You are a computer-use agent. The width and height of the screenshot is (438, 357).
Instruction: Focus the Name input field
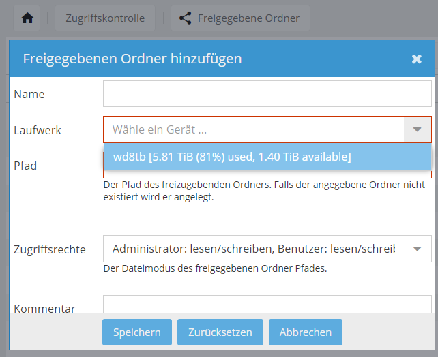pos(267,94)
